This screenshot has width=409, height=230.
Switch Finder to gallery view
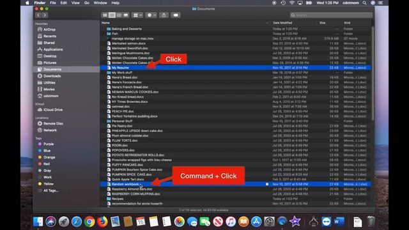pos(126,15)
